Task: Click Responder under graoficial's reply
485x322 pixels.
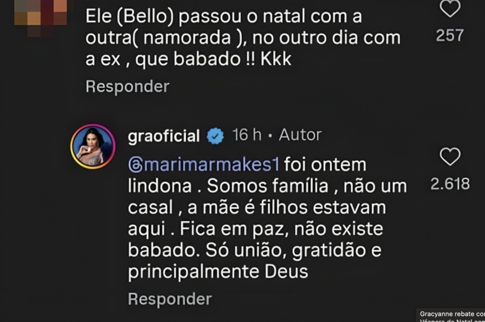Action: (x=170, y=299)
